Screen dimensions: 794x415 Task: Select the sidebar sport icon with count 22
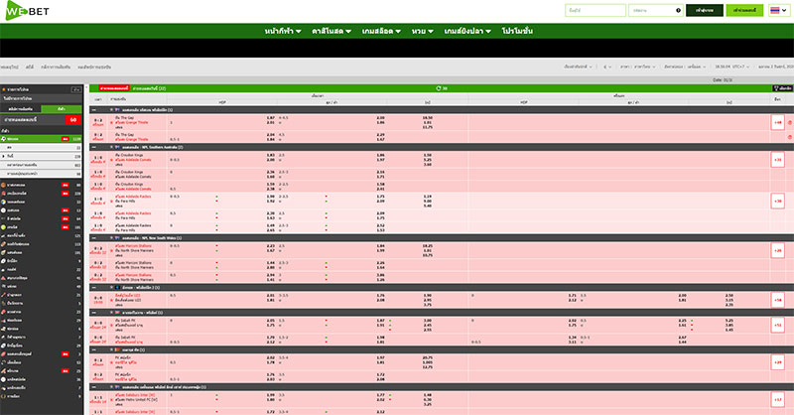(4, 269)
